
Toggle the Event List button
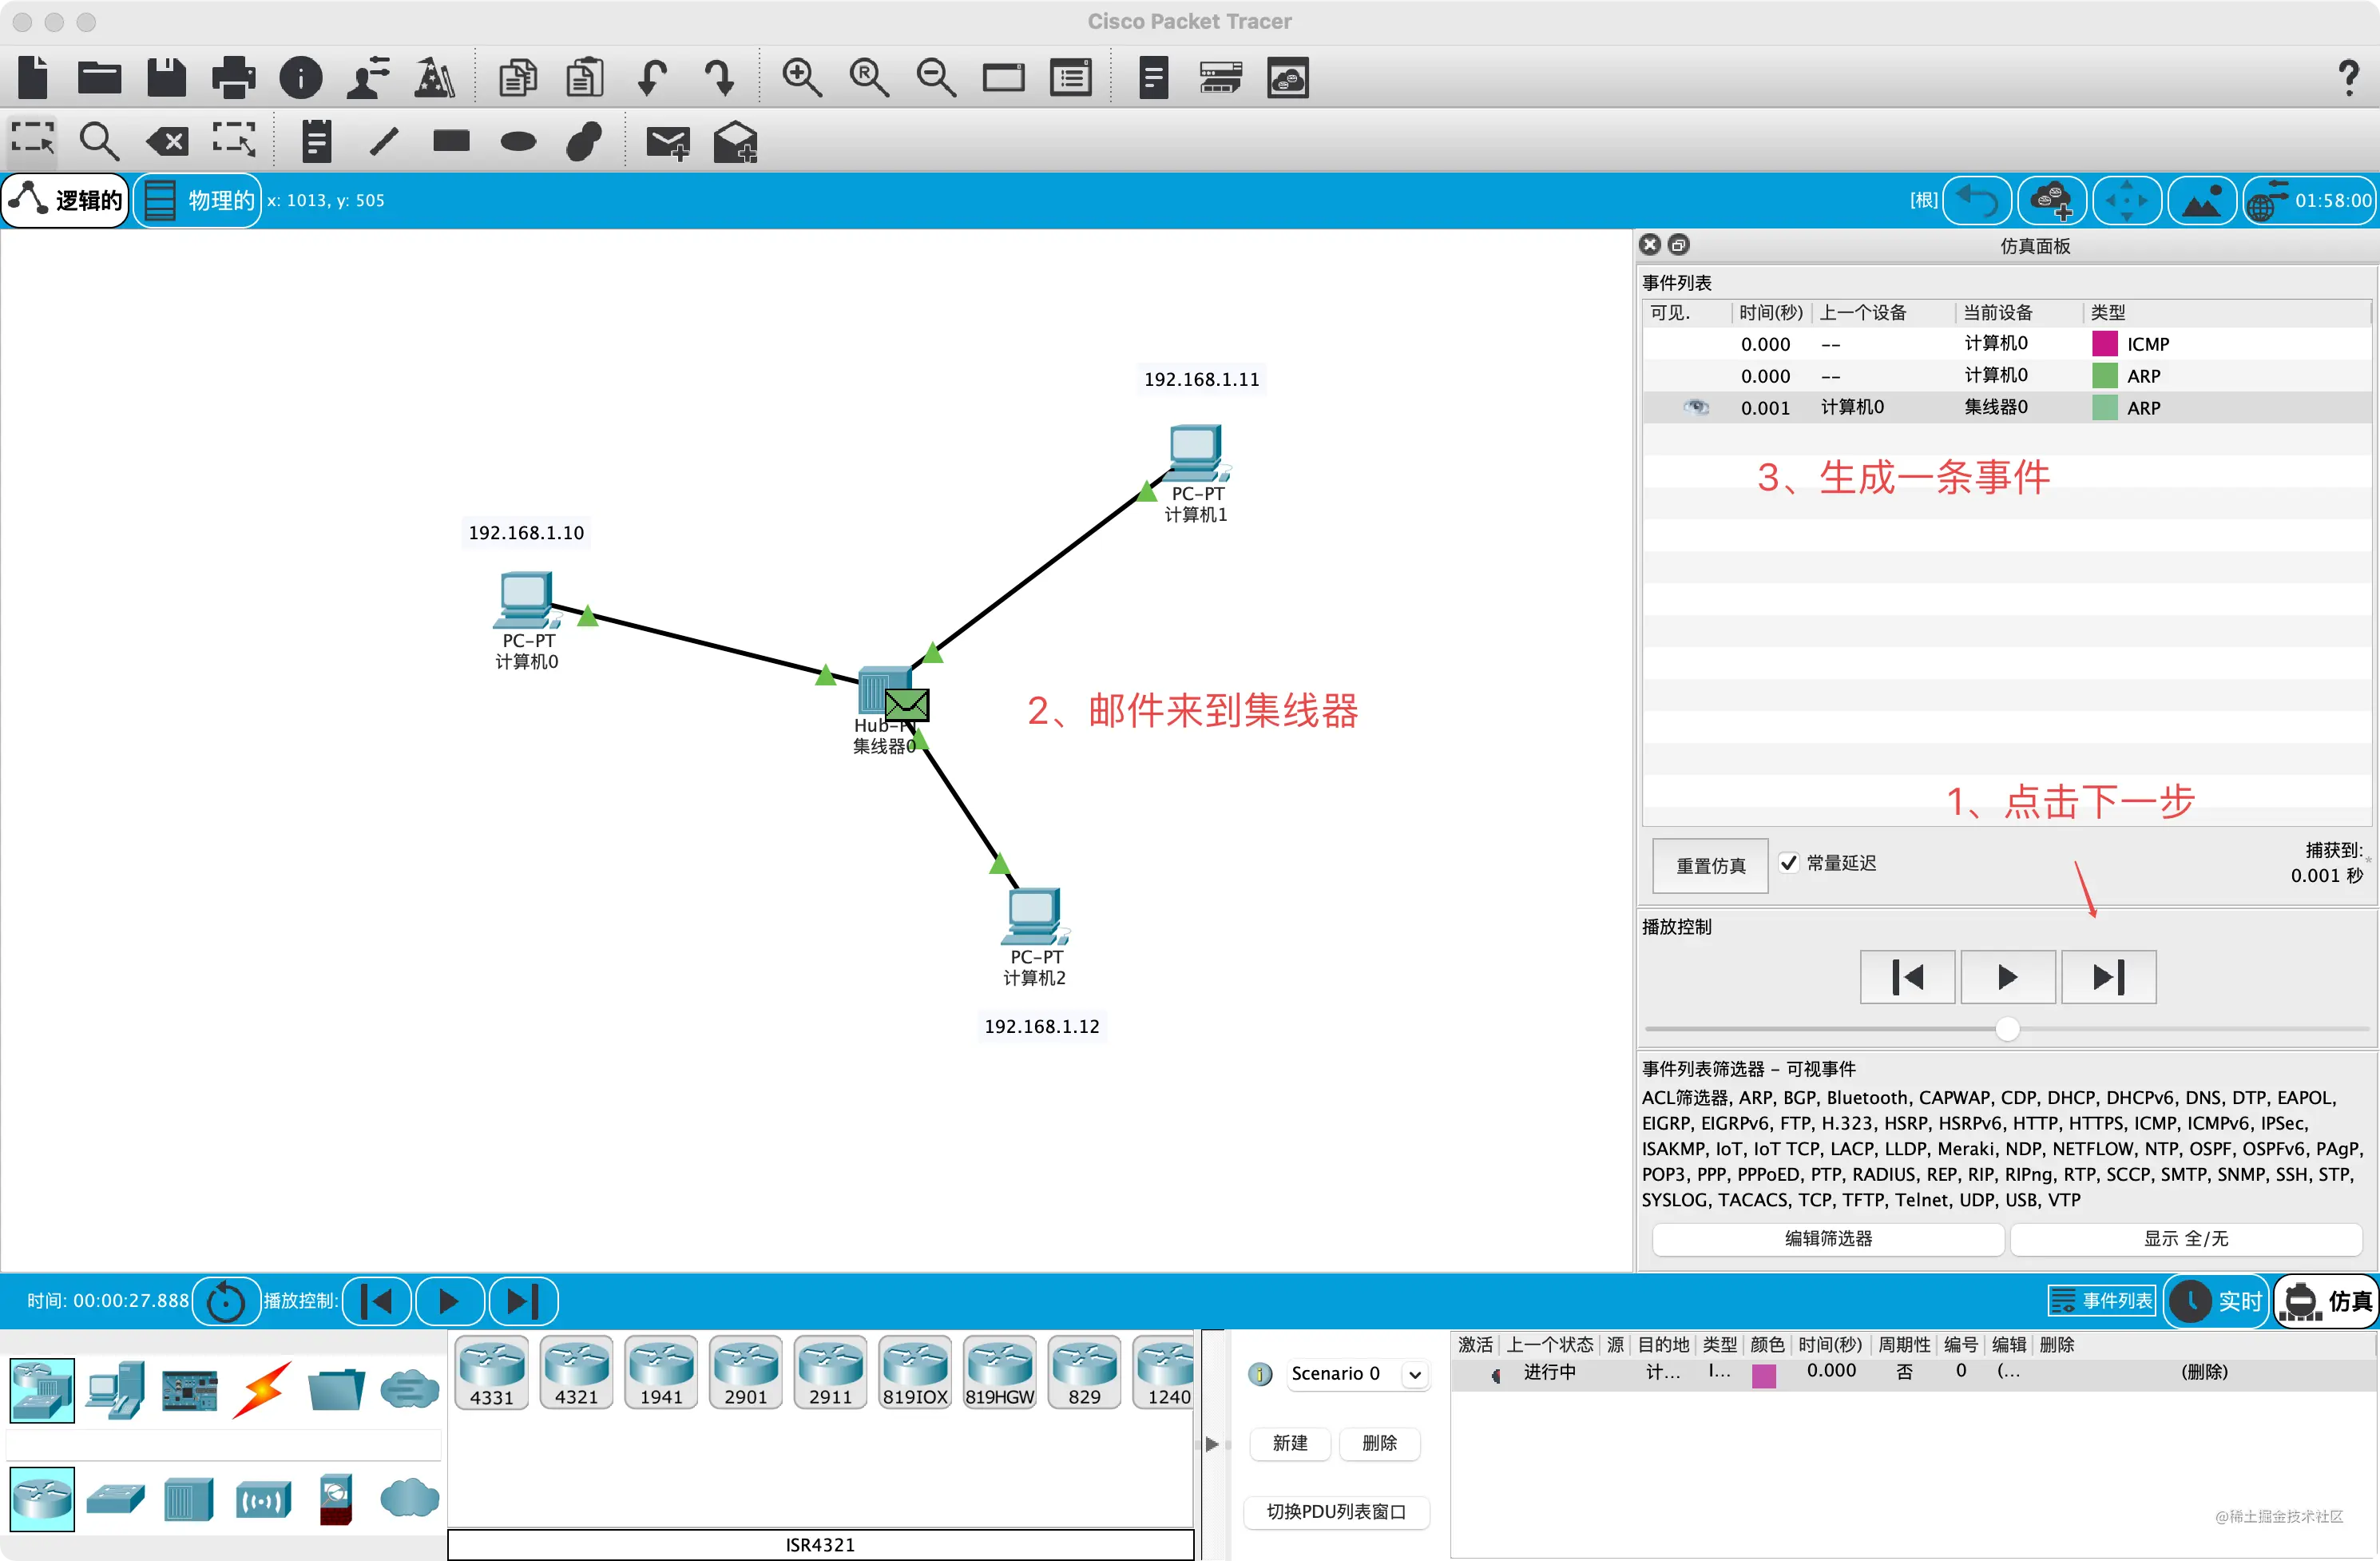click(2101, 1300)
